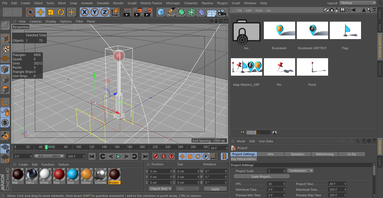Open the Sculpt menu
The height and width of the screenshot is (198, 383).
click(x=132, y=3)
